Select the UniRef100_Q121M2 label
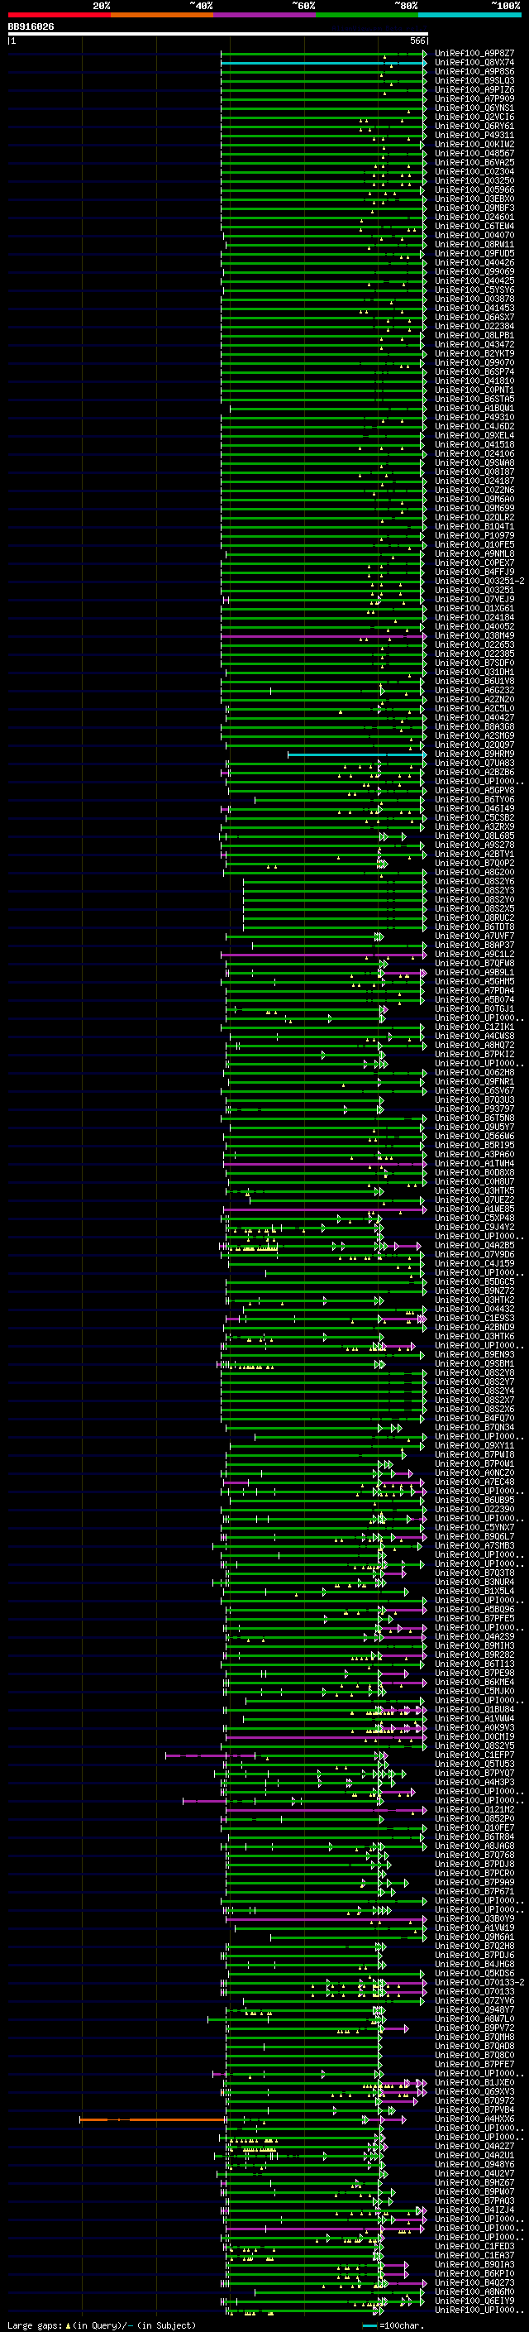529x2332 pixels. 474,1810
